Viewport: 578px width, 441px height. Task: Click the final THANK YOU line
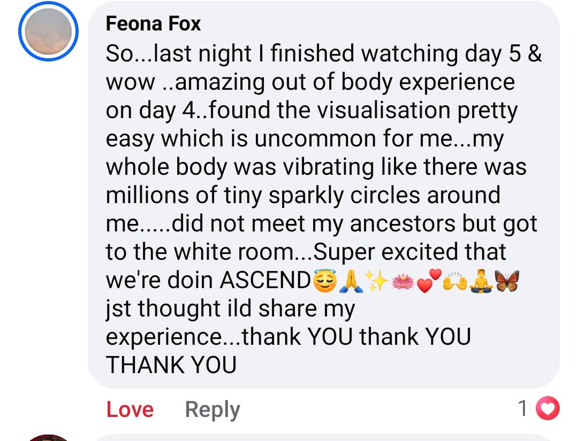171,365
